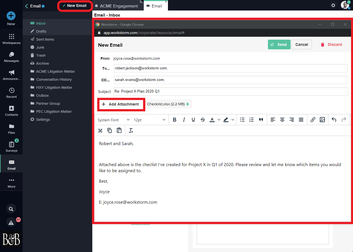
Task: Open the user profile avatar
Action: click(345, 5)
